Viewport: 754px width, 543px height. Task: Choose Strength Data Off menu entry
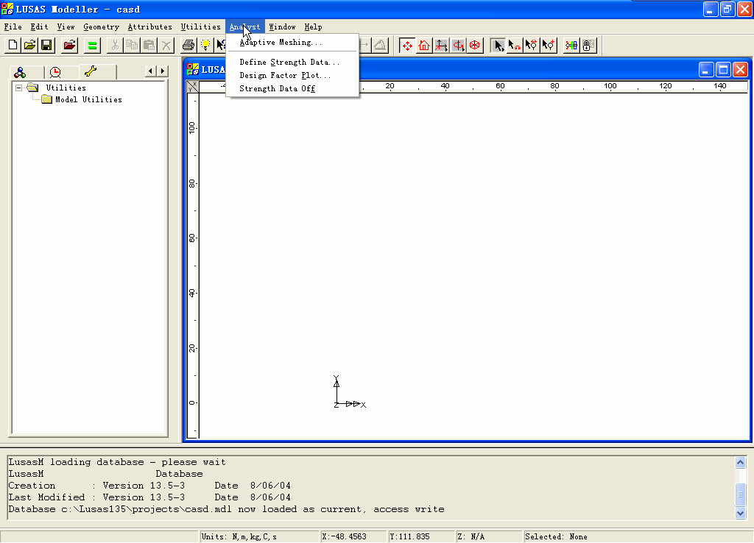[292, 88]
